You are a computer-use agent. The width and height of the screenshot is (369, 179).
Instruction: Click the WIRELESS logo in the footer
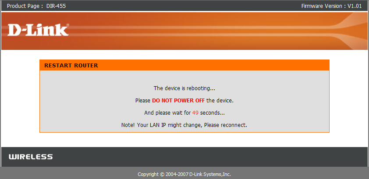31,157
